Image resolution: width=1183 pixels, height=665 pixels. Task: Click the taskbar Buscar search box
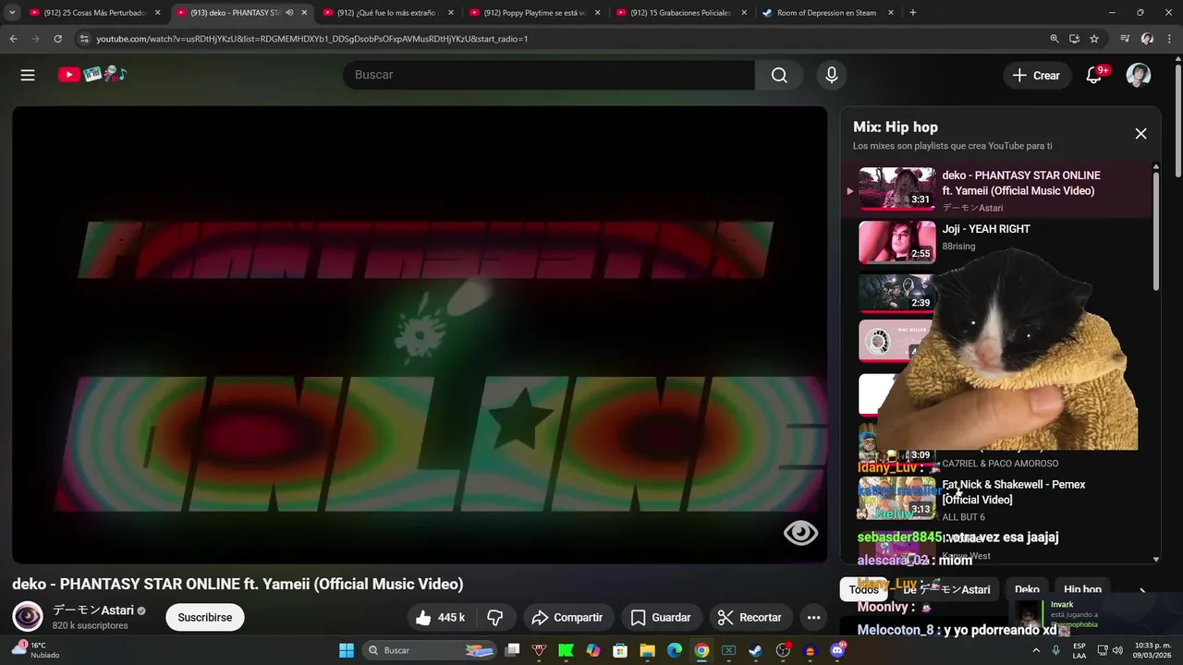(x=430, y=650)
